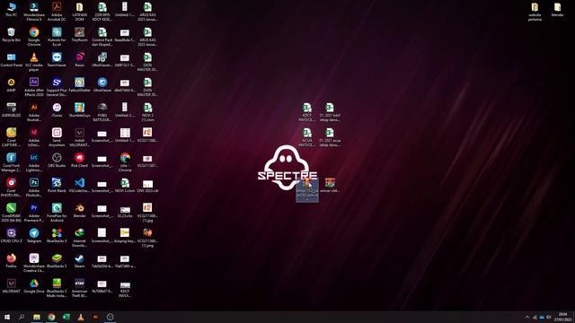Select American Theft 80s game icon

(x=80, y=287)
